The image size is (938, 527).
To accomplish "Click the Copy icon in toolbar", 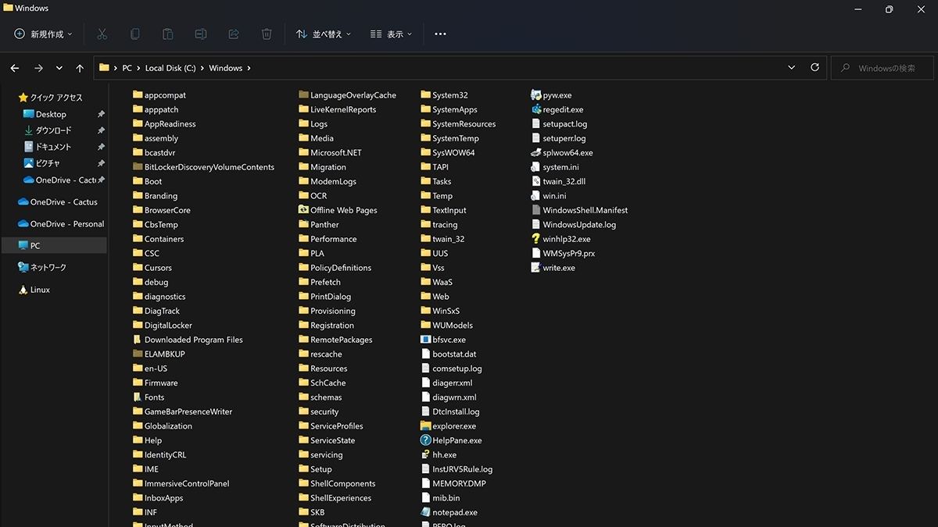I will pyautogui.click(x=134, y=34).
